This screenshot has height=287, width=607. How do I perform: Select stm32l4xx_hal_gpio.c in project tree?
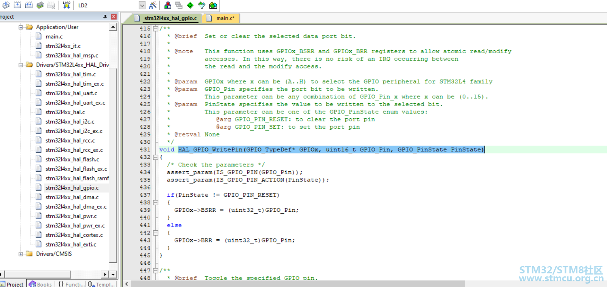click(x=72, y=188)
